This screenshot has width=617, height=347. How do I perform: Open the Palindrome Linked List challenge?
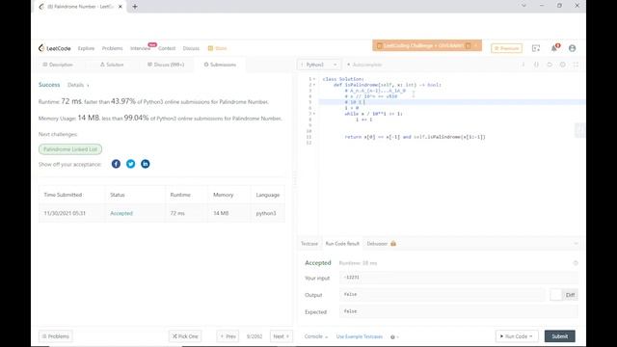[70, 149]
